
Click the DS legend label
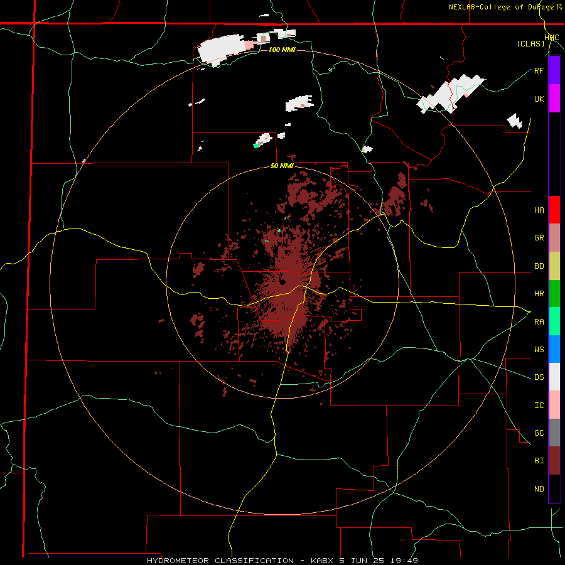pyautogui.click(x=539, y=377)
